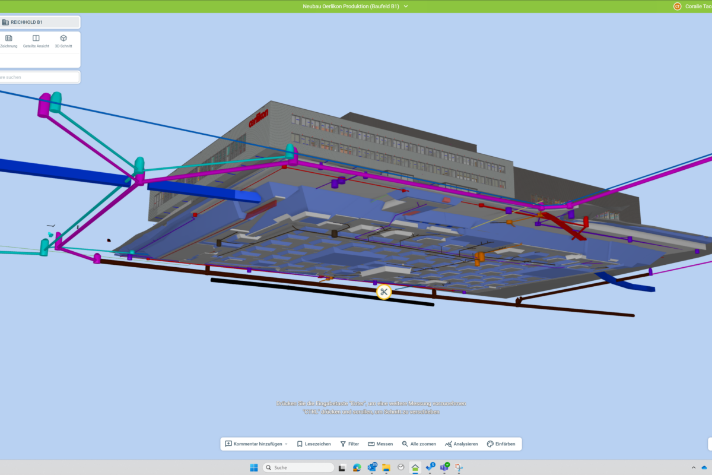
Task: Click the Kommentar hinzufügen button
Action: click(x=252, y=444)
